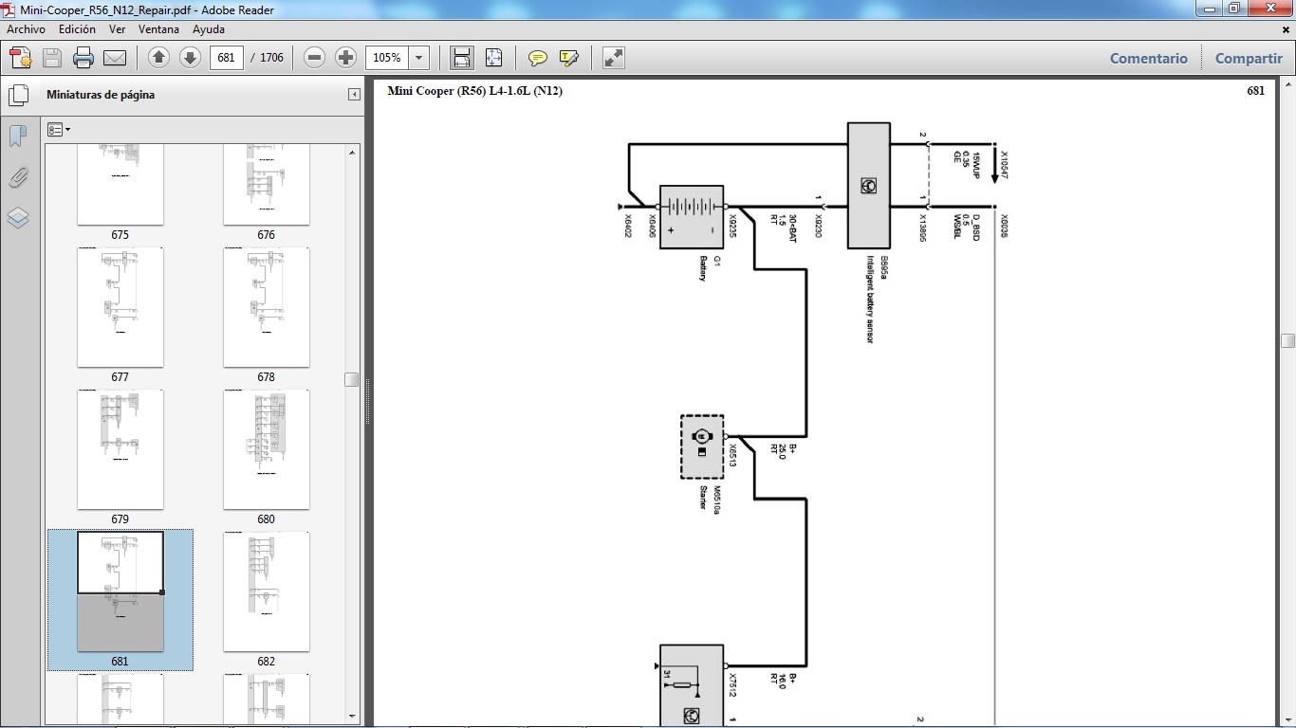
Task: Click the document vertical scrollbar handle
Action: [1287, 341]
